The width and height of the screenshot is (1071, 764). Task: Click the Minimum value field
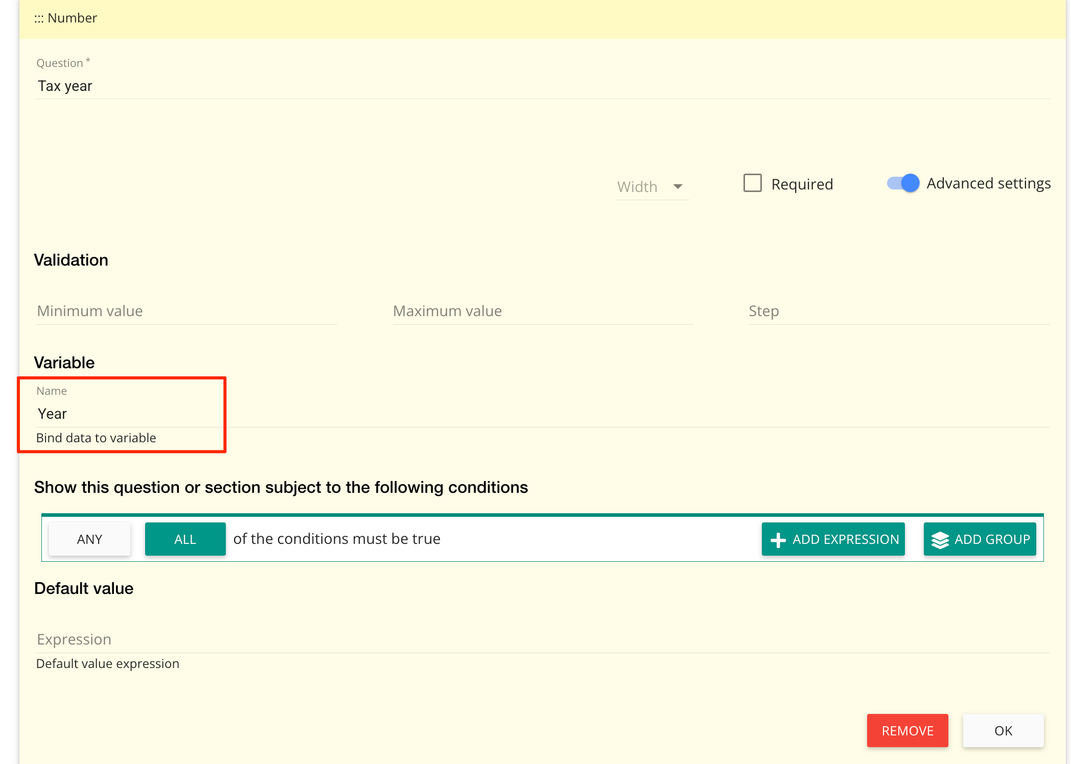(184, 311)
